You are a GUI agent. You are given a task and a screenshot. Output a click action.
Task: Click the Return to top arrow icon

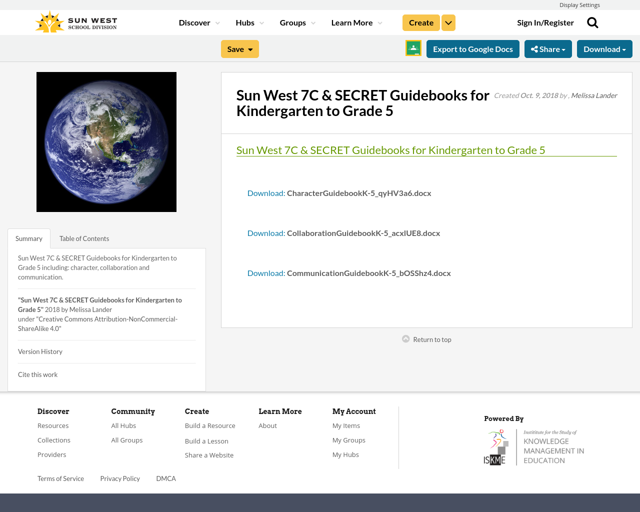(405, 338)
